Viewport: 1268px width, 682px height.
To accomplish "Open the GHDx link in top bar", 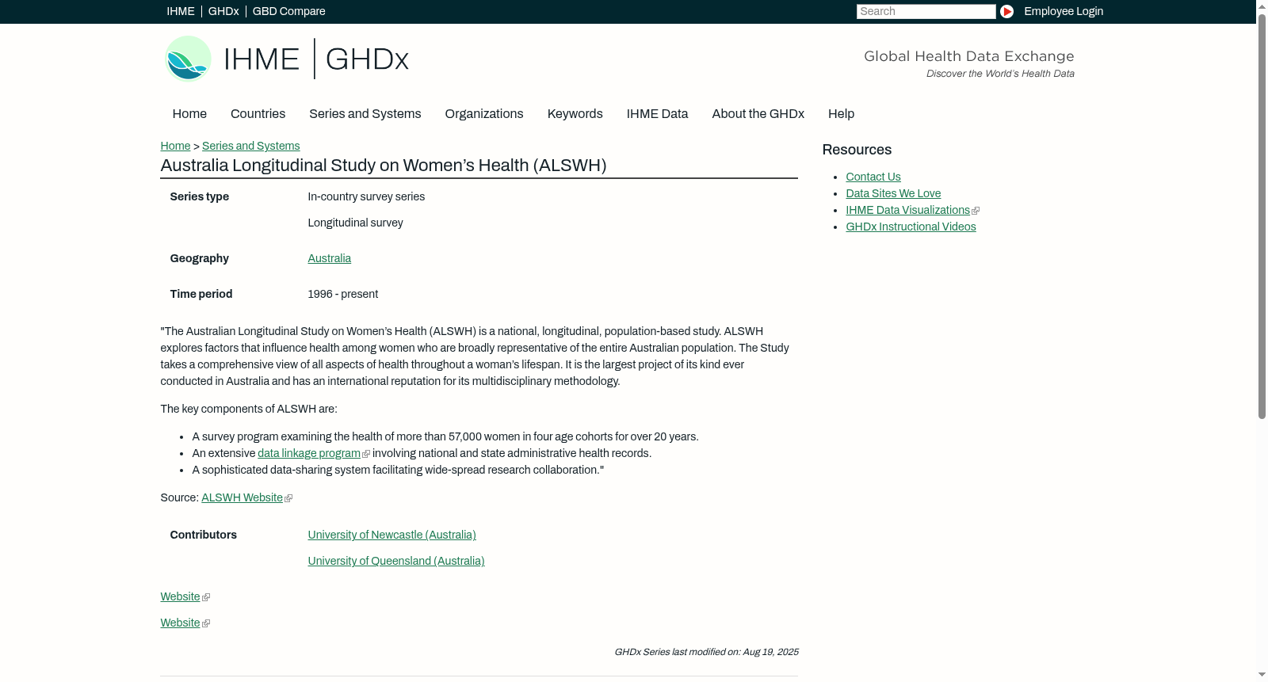I will point(223,11).
